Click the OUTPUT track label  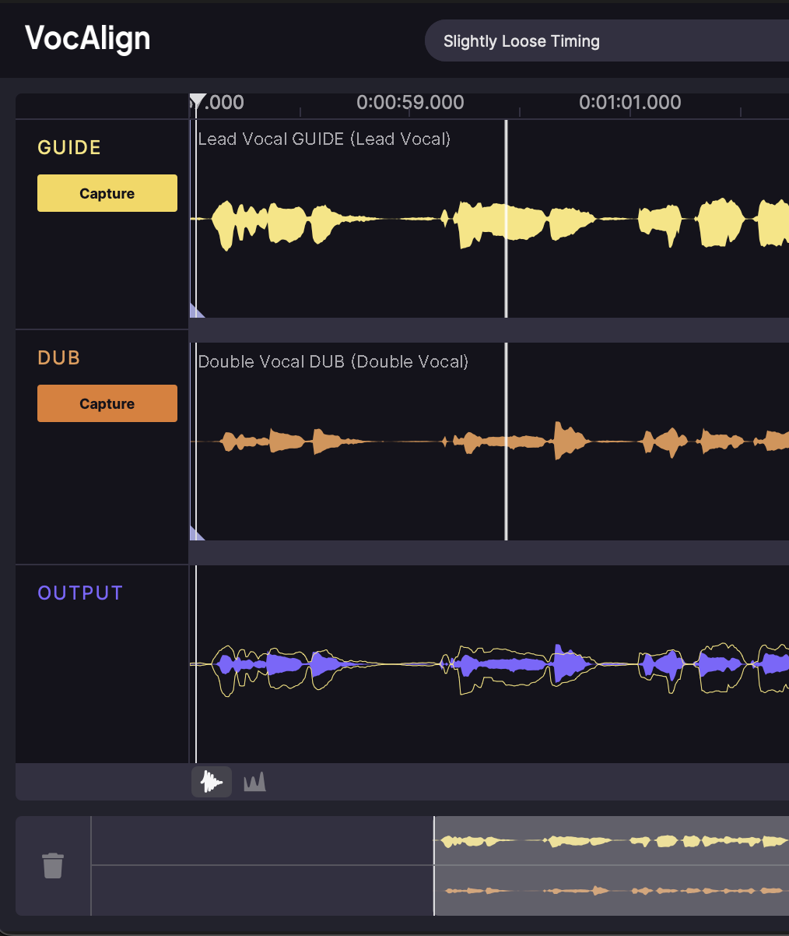point(80,593)
